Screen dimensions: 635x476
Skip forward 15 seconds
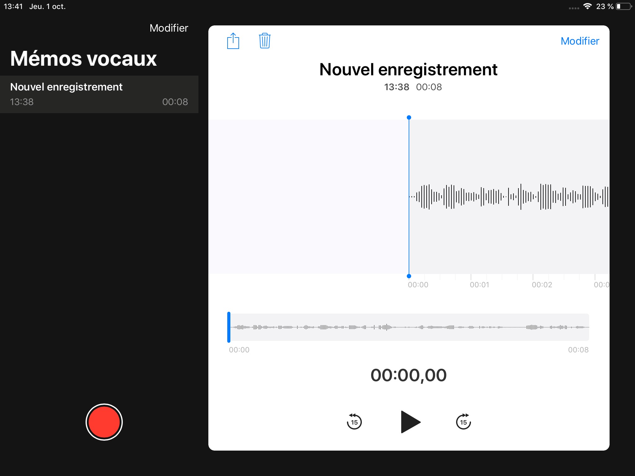point(463,422)
